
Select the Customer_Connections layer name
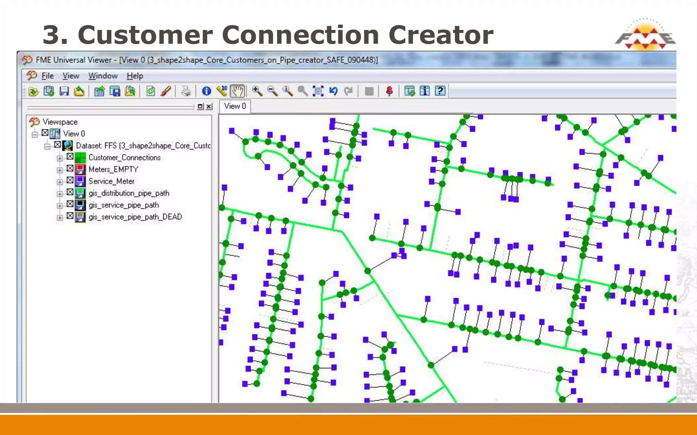(125, 158)
